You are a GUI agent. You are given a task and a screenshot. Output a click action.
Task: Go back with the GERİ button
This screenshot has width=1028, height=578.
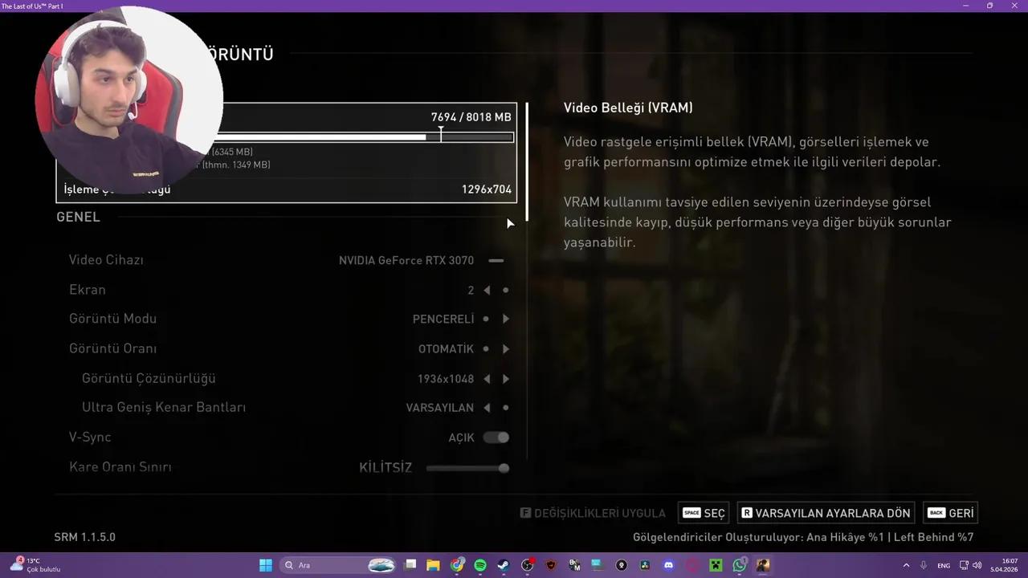[950, 513]
